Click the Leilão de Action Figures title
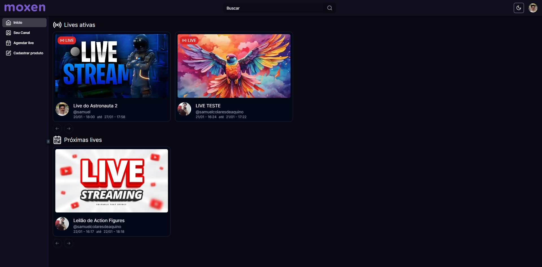Image resolution: width=542 pixels, height=267 pixels. coord(99,220)
